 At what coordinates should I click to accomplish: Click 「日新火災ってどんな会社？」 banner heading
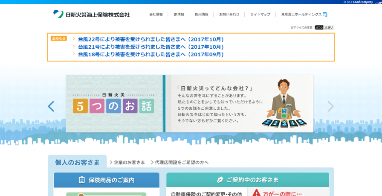coord(214,88)
